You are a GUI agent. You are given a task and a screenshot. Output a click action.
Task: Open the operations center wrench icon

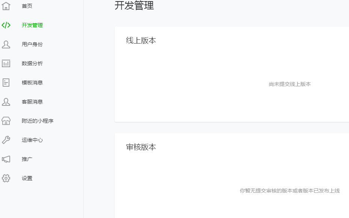[x=6, y=140]
